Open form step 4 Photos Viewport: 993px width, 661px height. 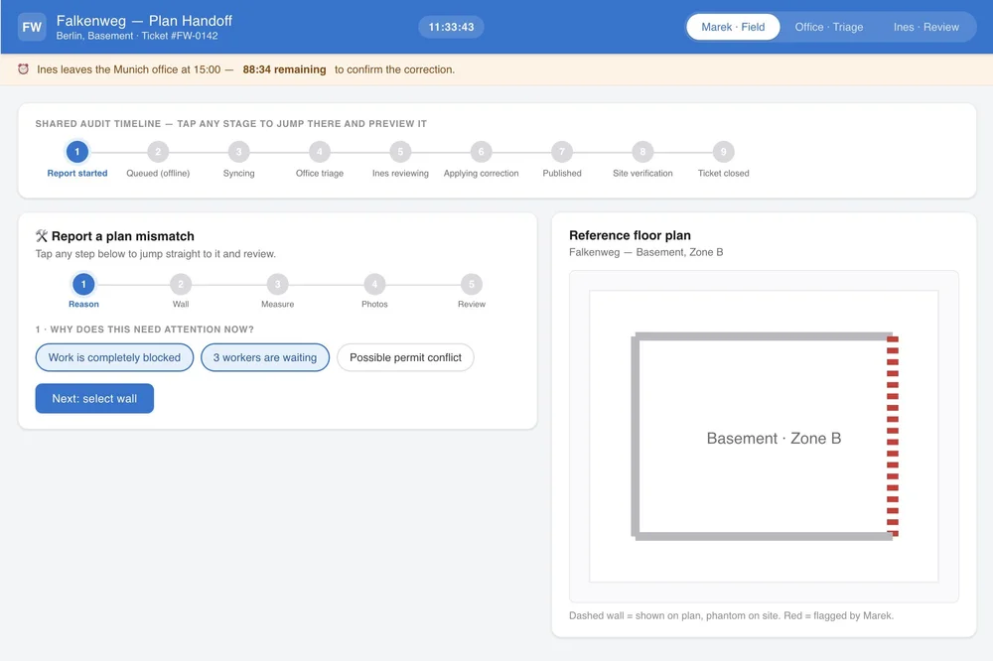(374, 284)
